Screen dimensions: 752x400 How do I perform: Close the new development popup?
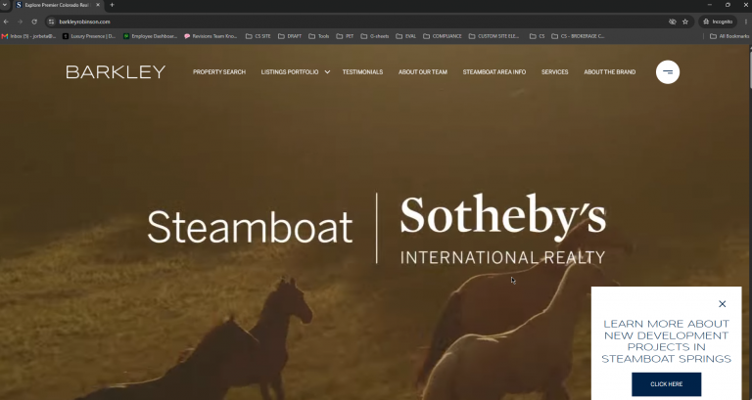pos(723,304)
